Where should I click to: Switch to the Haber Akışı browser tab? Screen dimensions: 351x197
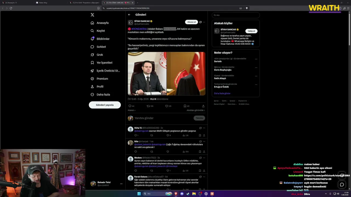[x=51, y=2]
